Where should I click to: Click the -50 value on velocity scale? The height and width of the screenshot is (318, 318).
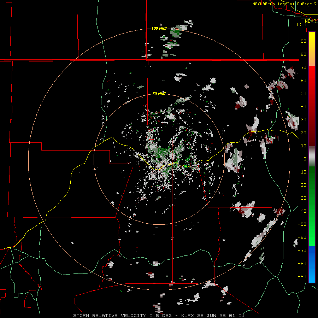302,224
